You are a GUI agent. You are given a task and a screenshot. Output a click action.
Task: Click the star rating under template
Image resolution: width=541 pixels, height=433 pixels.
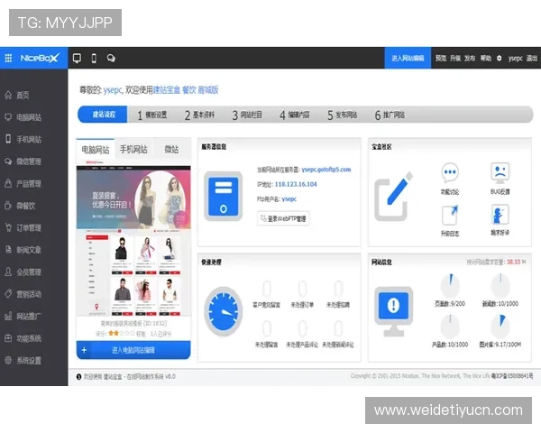tap(121, 333)
